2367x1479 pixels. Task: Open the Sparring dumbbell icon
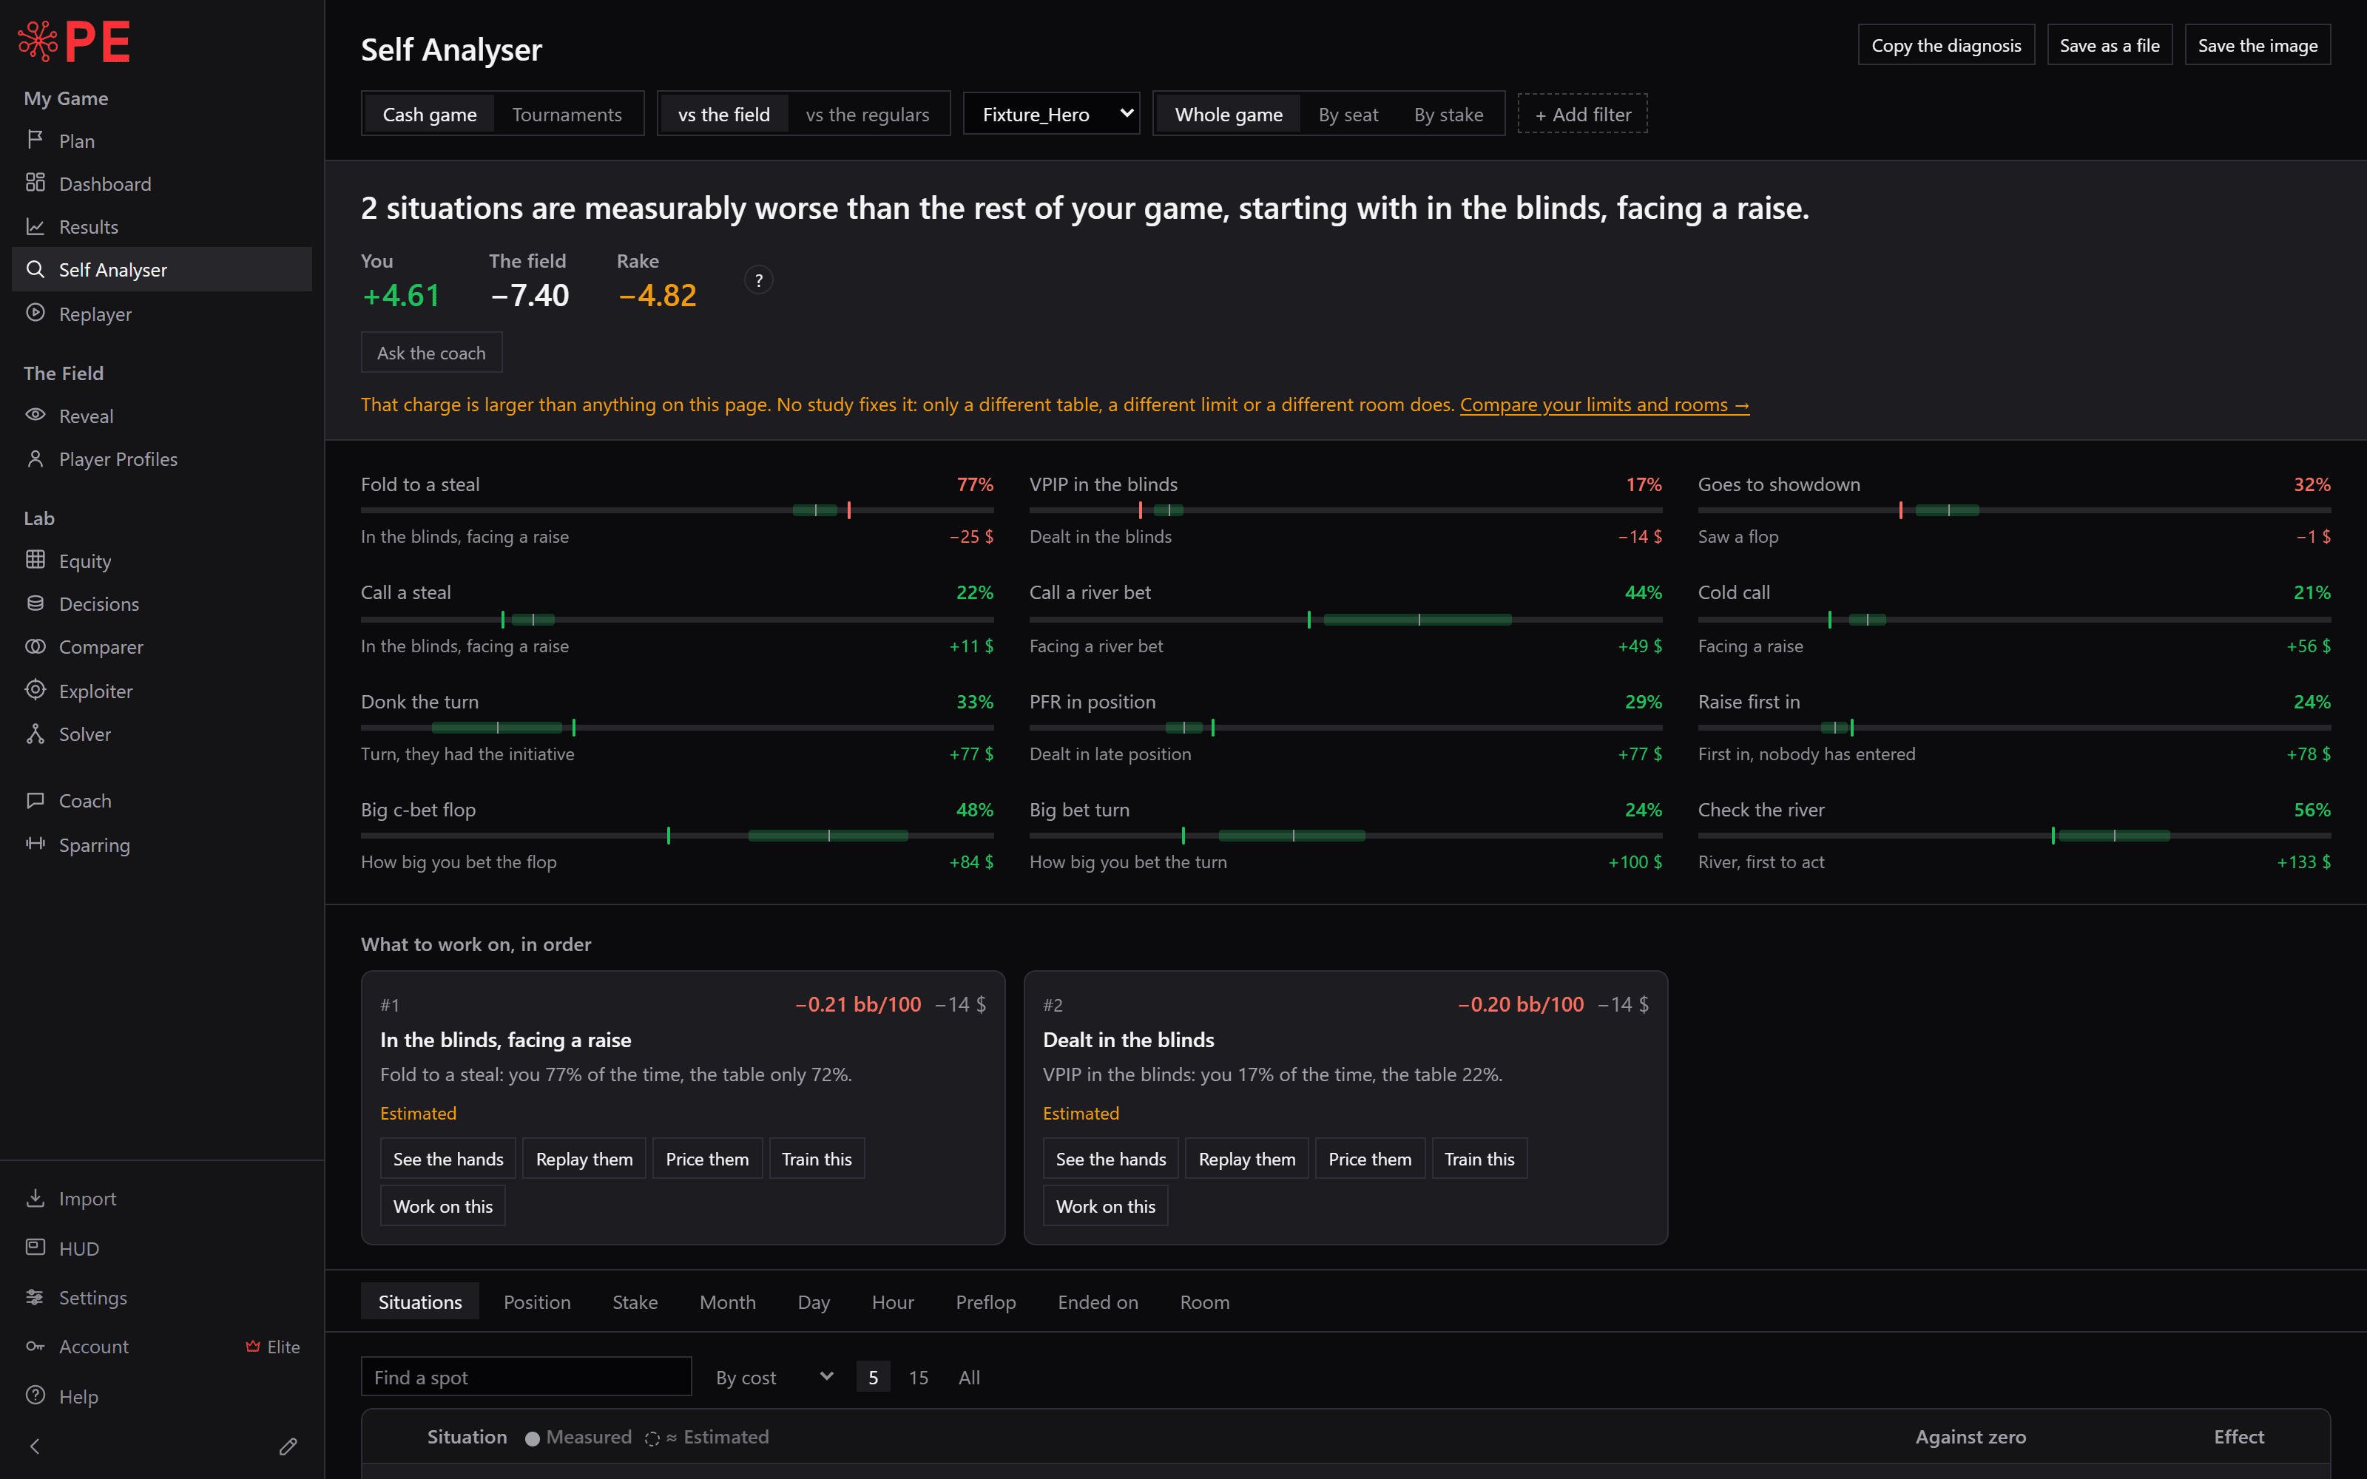coord(36,843)
